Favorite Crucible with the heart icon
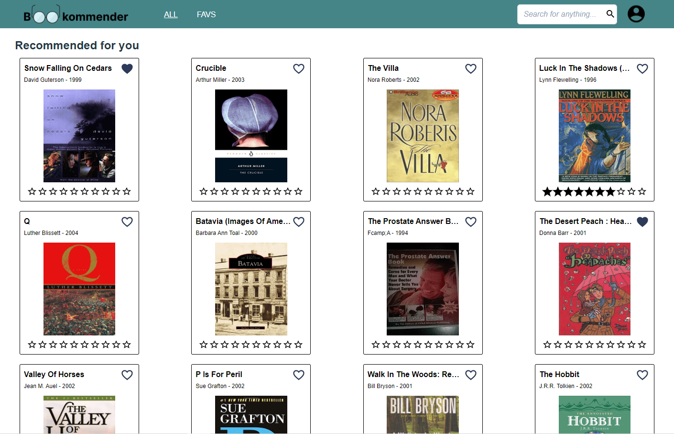Viewport: 674px width, 434px height. click(x=299, y=68)
